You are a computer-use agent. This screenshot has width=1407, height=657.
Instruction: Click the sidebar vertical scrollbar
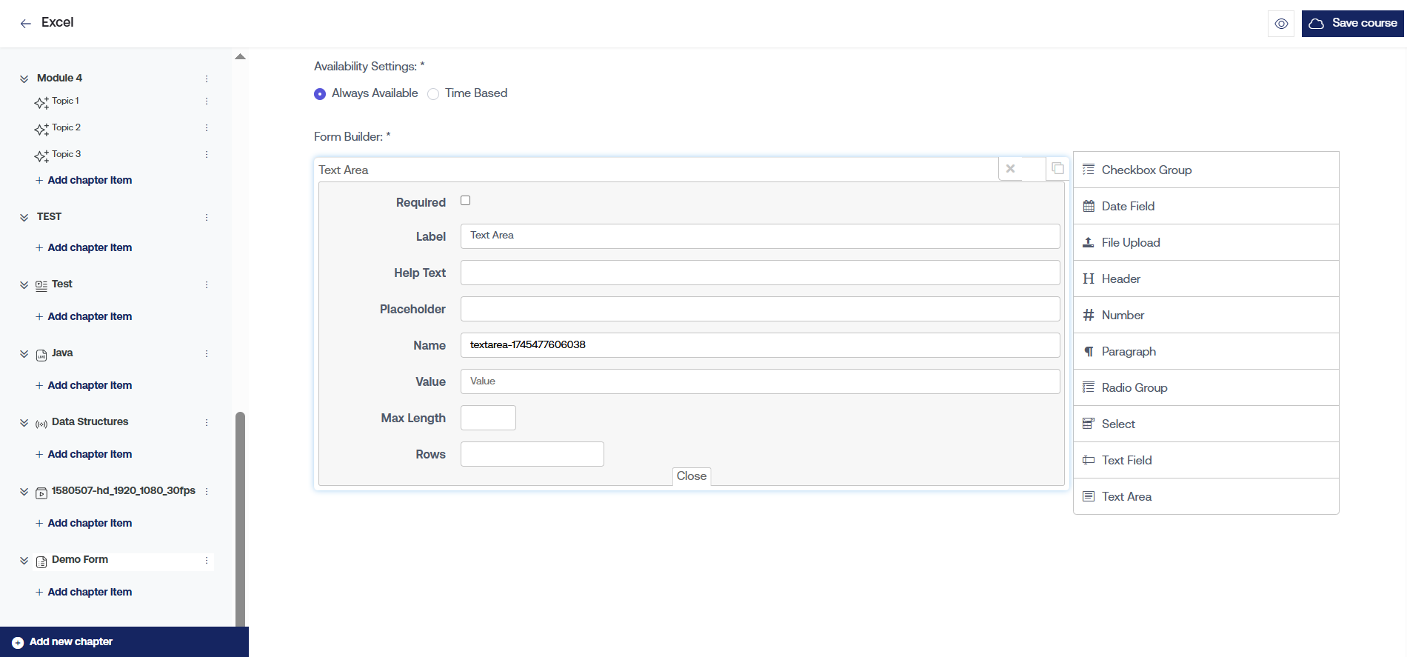point(240,518)
